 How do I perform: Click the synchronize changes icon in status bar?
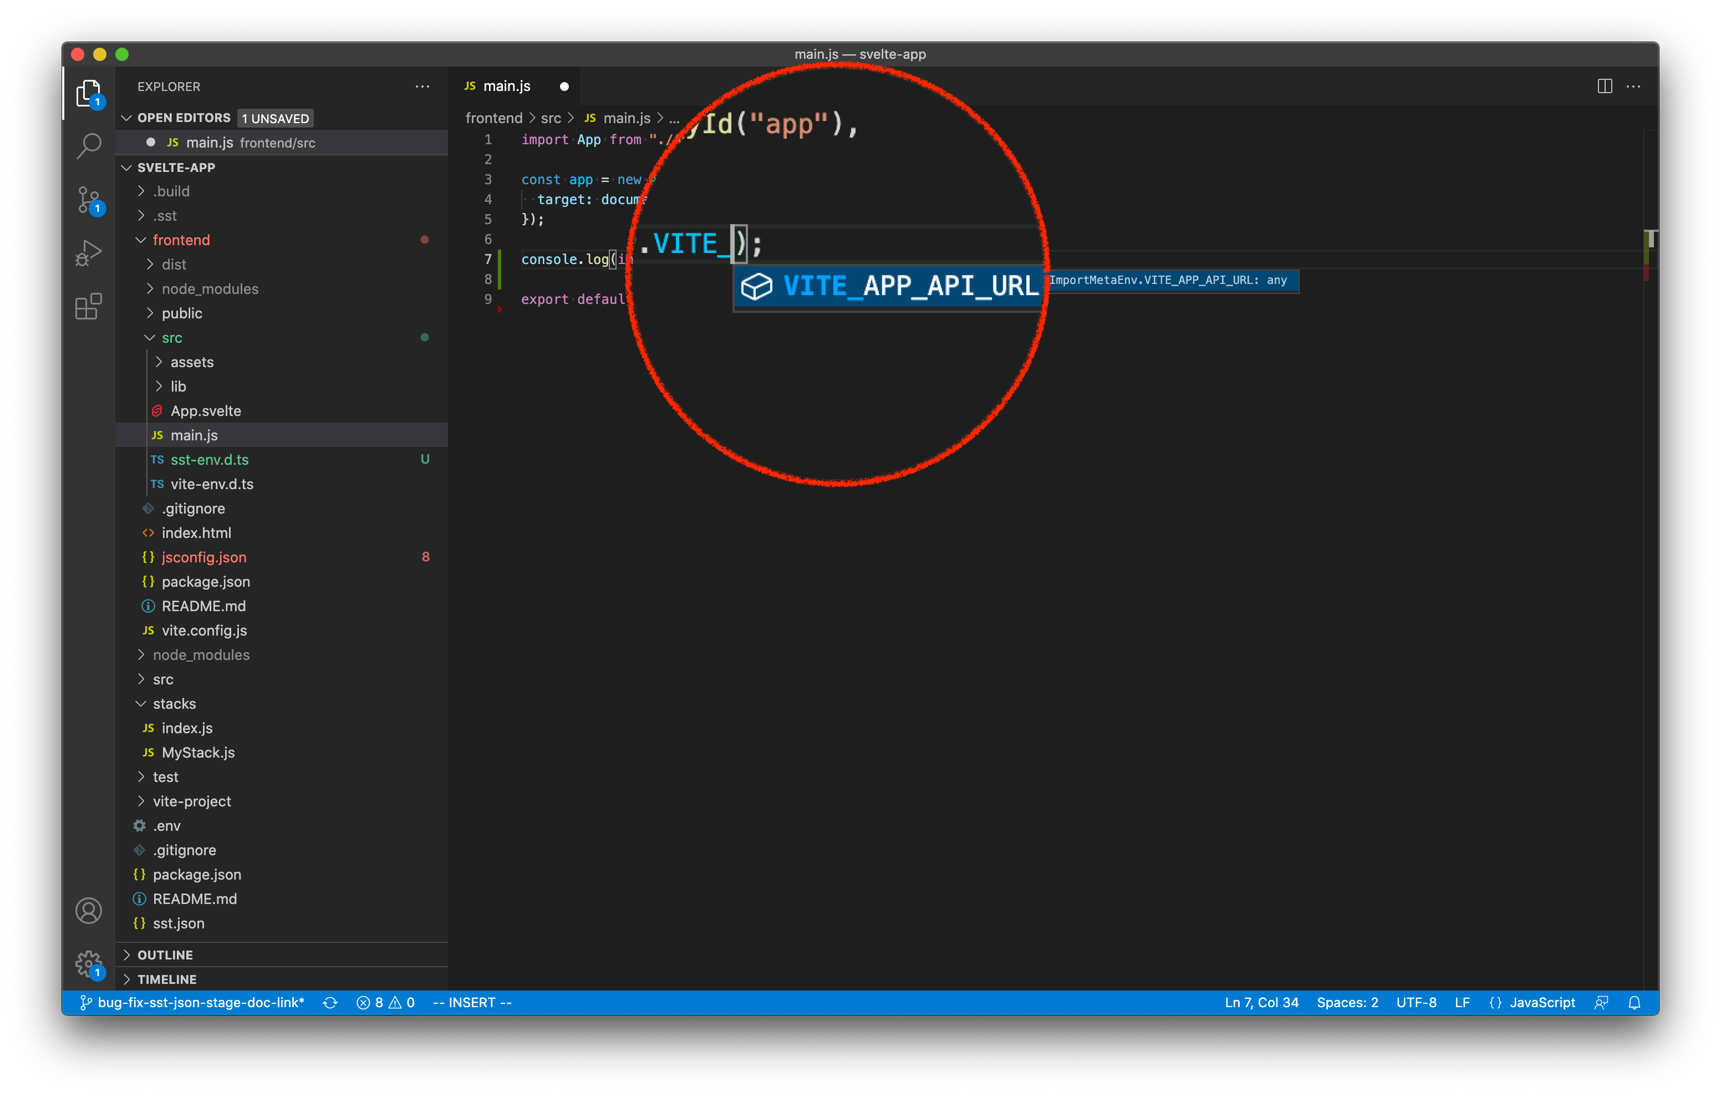tap(330, 1002)
